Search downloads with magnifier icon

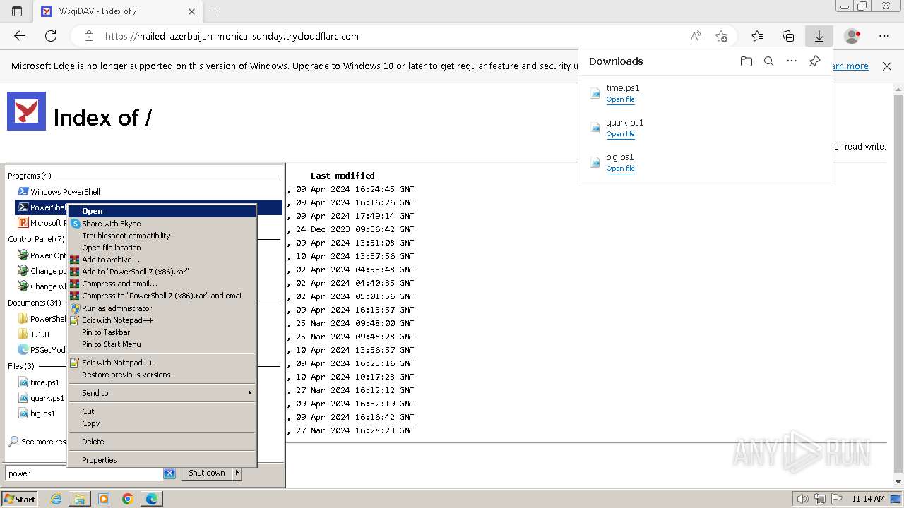pos(769,61)
